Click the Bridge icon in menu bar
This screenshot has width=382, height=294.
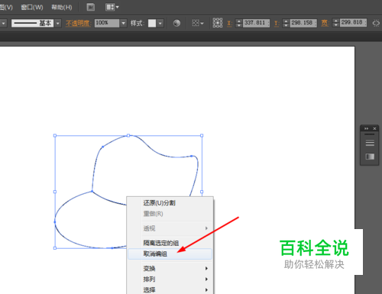point(90,7)
